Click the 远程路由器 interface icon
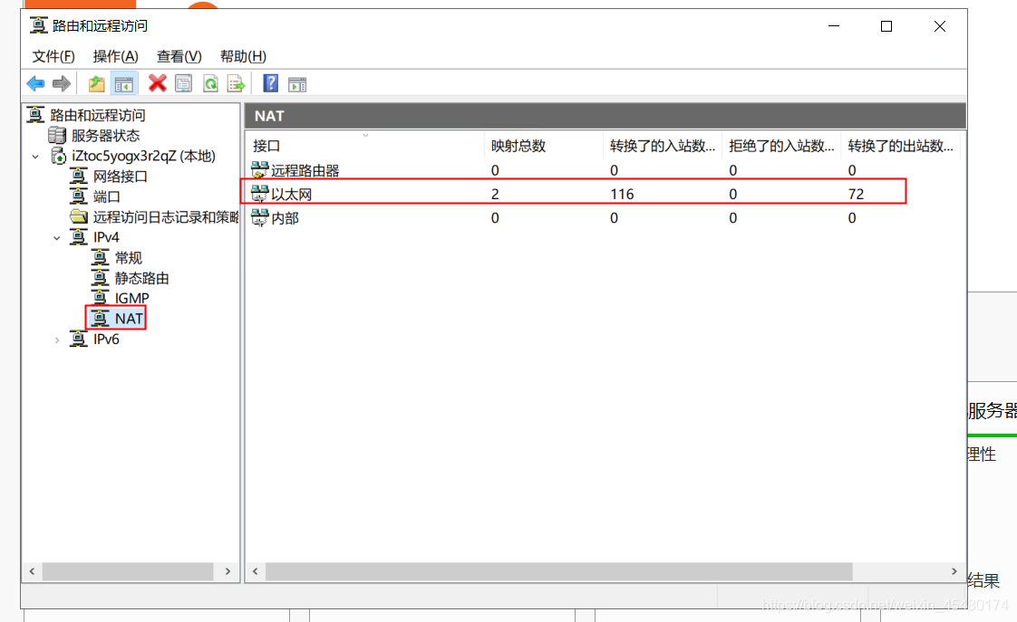The height and width of the screenshot is (622, 1017). click(259, 170)
